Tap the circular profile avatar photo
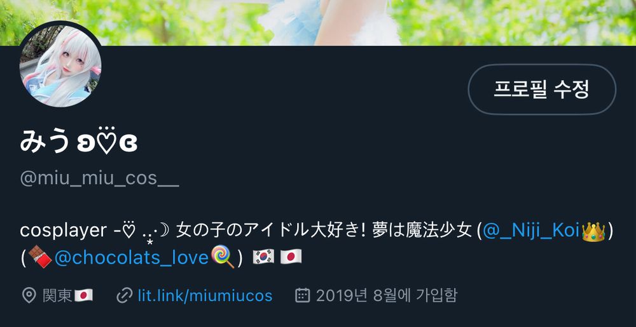Screen dimensions: 636x327 click(x=60, y=67)
